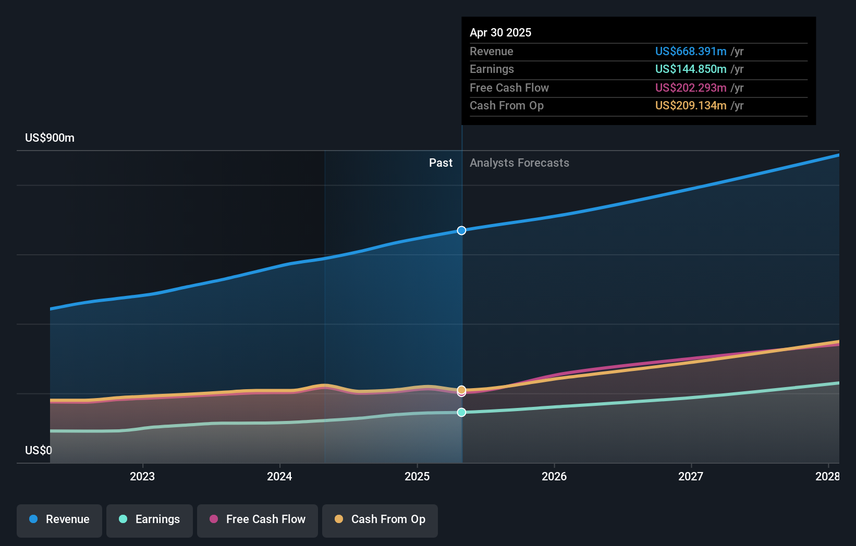Select the 2027 x-axis label
This screenshot has width=856, height=546.
tap(691, 476)
